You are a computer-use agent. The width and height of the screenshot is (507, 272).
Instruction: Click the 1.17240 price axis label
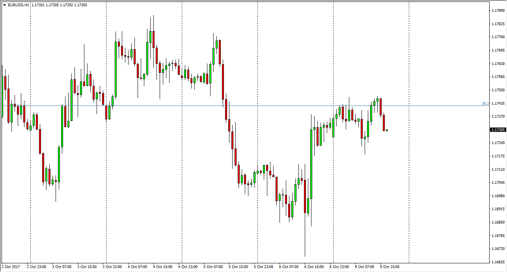tap(498, 143)
